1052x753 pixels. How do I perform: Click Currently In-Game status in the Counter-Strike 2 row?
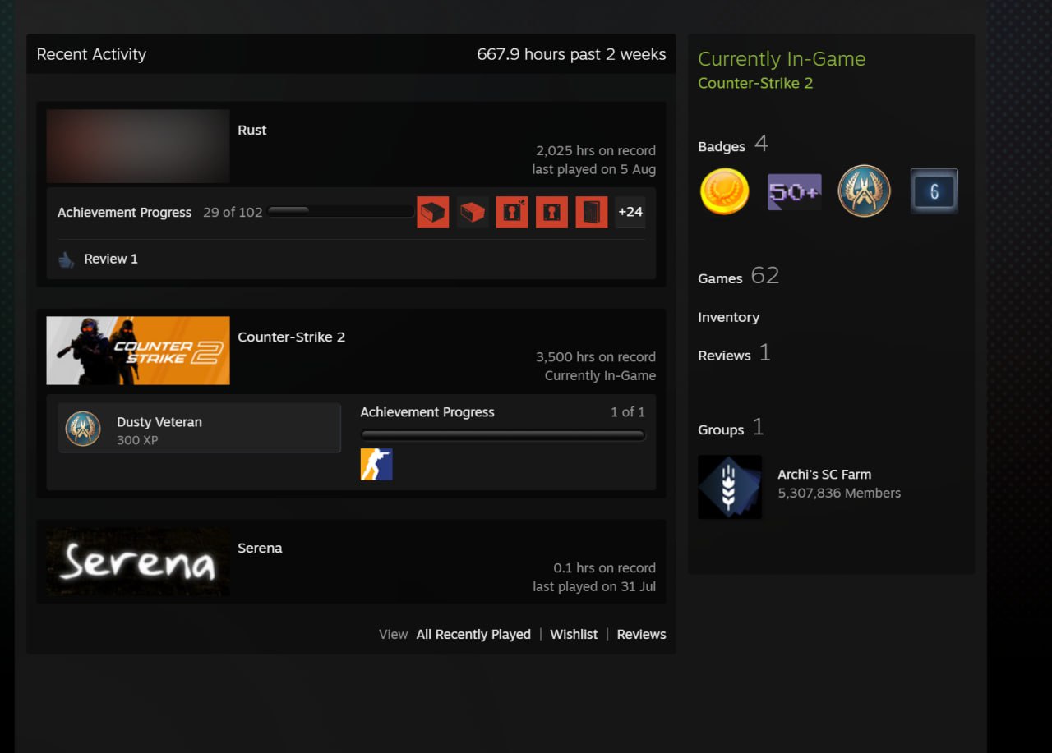click(x=600, y=375)
